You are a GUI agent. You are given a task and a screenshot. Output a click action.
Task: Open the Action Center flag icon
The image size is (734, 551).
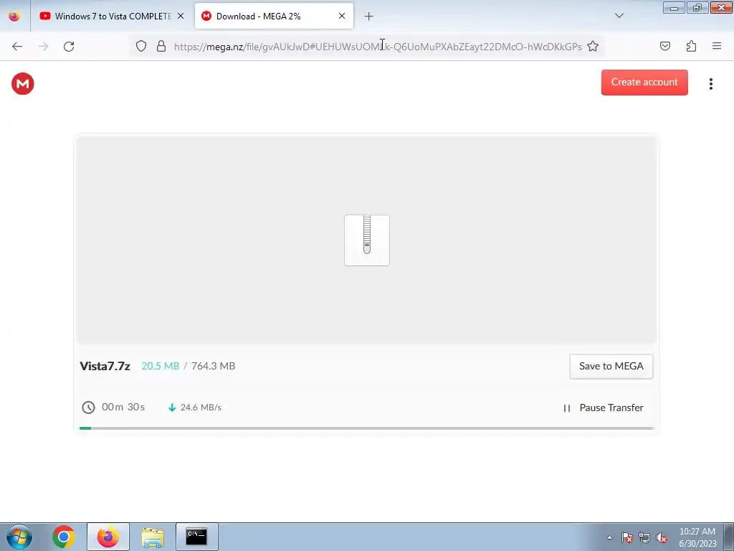(627, 537)
